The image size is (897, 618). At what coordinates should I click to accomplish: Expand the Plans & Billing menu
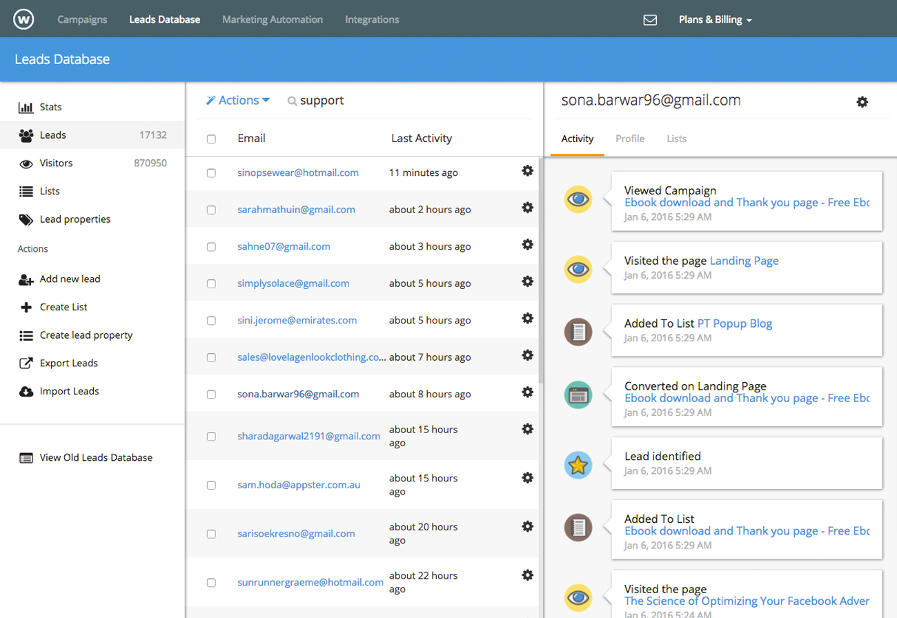[715, 19]
